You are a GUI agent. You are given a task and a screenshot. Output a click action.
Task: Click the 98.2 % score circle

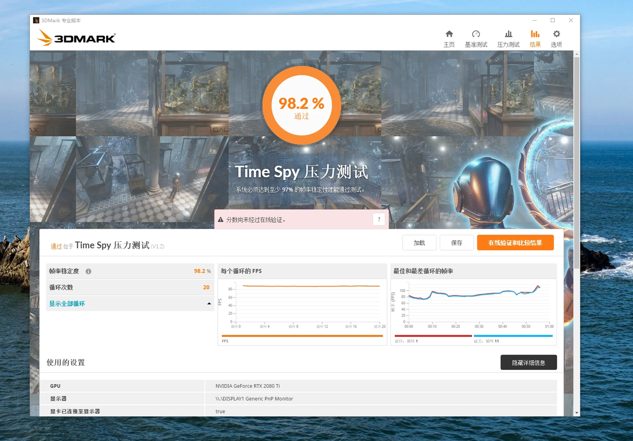point(302,106)
